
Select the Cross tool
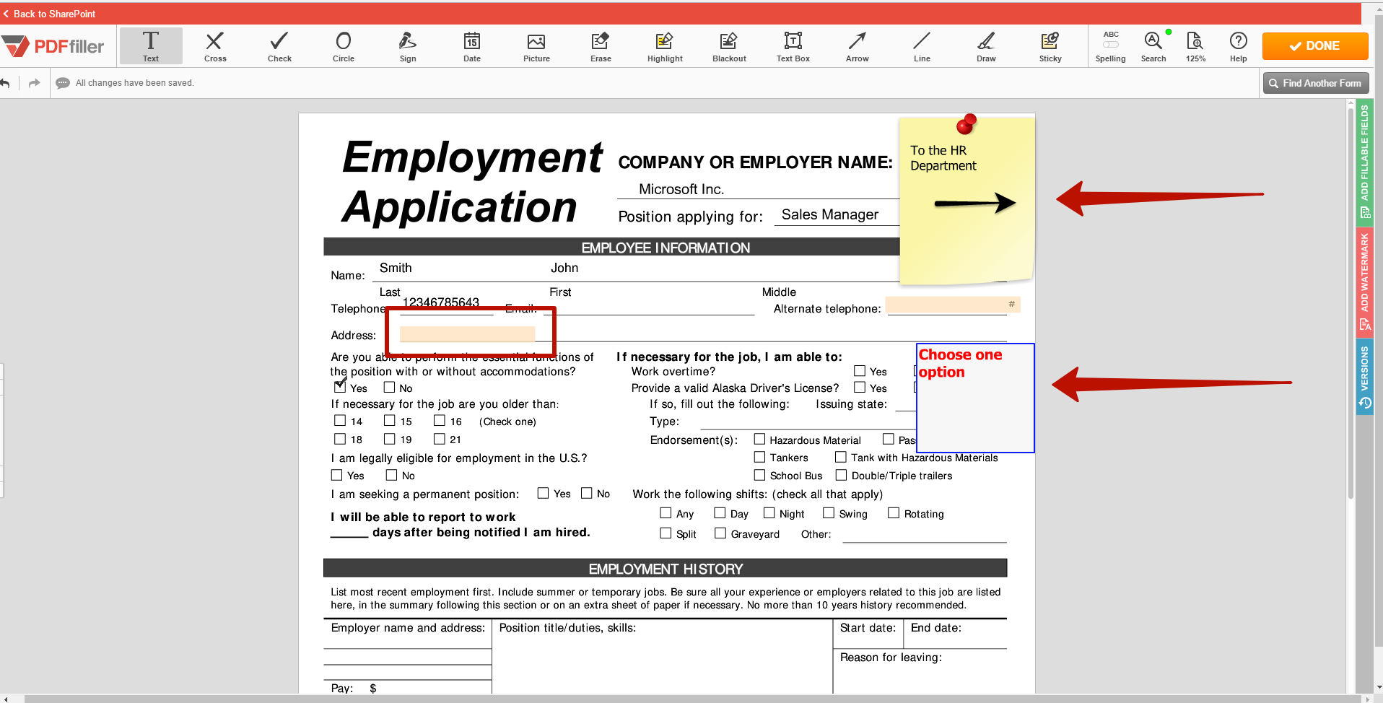(215, 46)
